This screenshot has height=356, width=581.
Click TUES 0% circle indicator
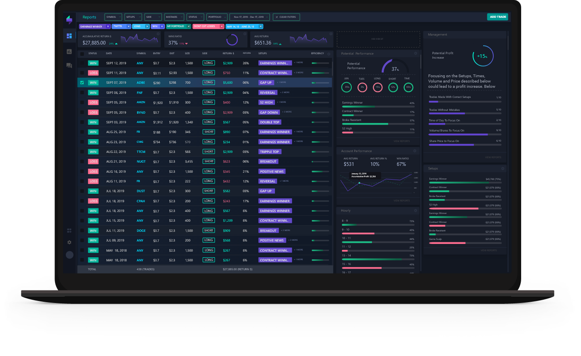pyautogui.click(x=362, y=87)
